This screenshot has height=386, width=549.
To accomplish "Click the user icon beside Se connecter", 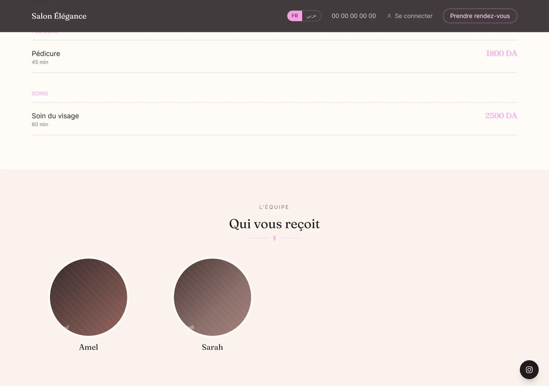I will click(389, 16).
